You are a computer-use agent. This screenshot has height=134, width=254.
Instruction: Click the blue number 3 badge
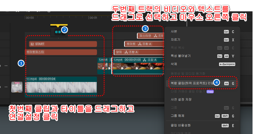click(145, 28)
